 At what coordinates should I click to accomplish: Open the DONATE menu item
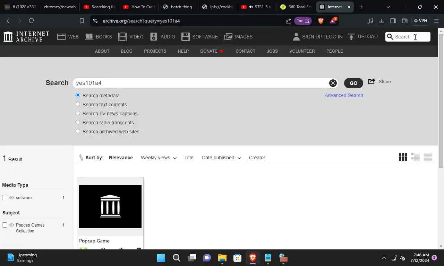(x=212, y=51)
